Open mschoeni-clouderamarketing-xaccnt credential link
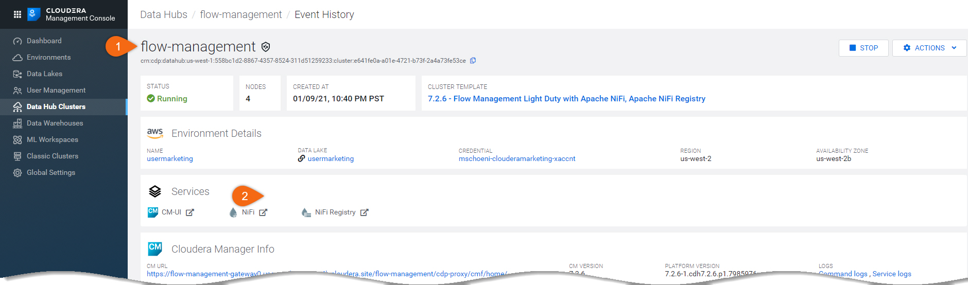Image resolution: width=968 pixels, height=285 pixels. tap(517, 158)
